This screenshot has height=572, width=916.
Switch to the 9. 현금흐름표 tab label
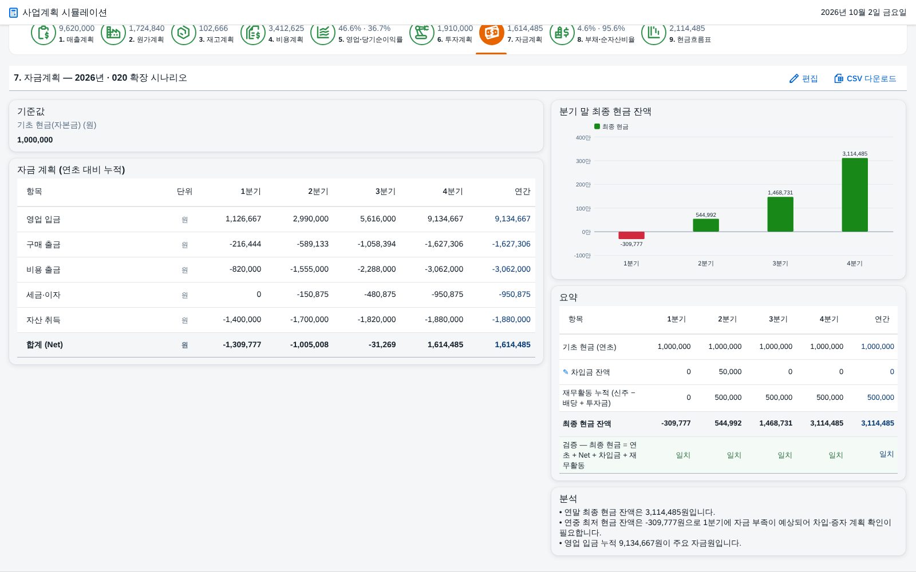point(690,39)
